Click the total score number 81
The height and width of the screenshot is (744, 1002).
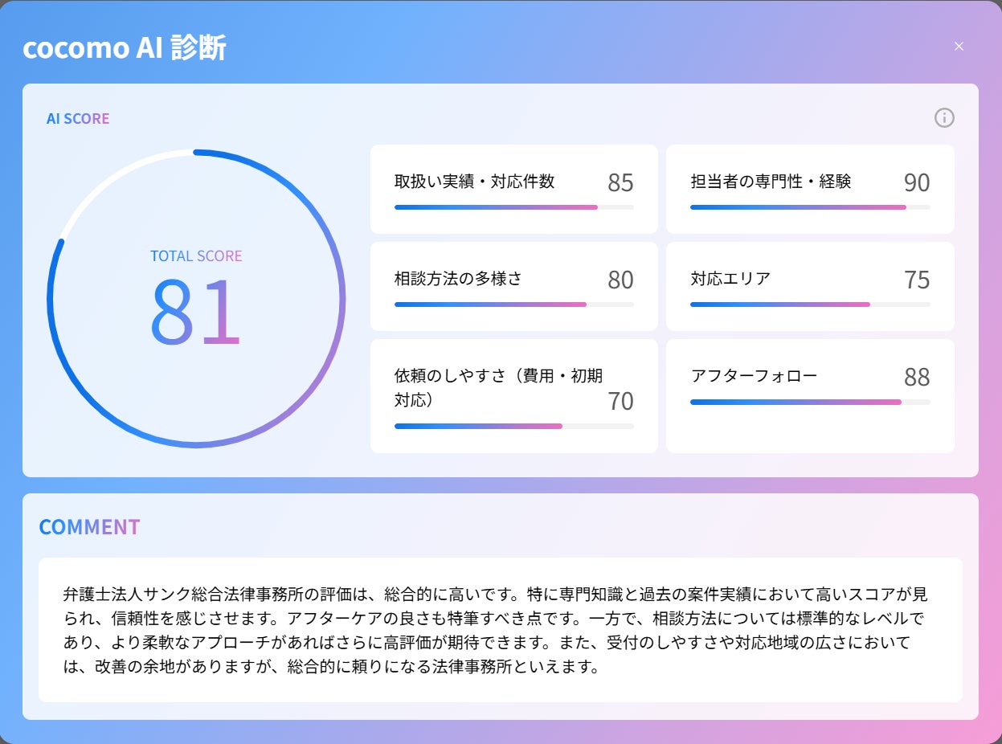click(195, 312)
